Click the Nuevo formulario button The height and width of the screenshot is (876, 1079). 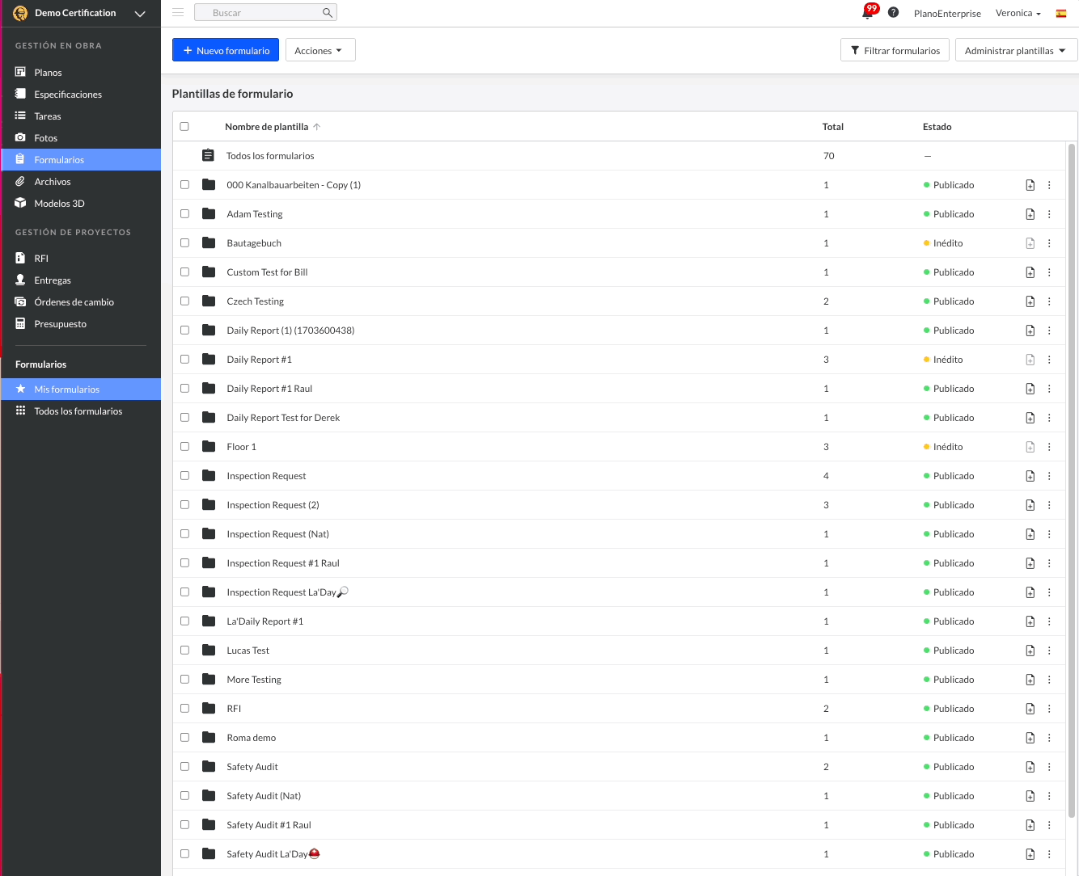pyautogui.click(x=226, y=50)
